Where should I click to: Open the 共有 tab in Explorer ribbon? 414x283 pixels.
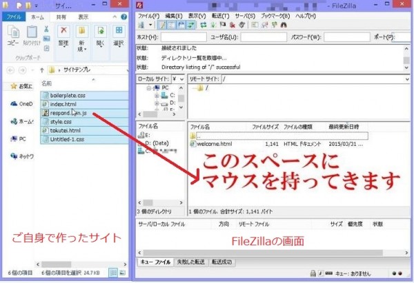click(61, 17)
